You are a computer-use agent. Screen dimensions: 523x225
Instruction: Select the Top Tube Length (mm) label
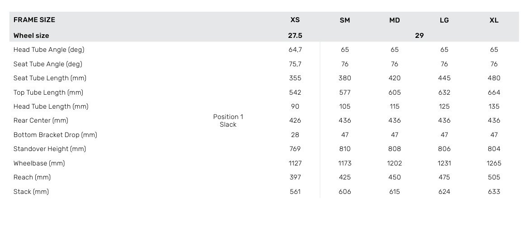[x=48, y=92]
